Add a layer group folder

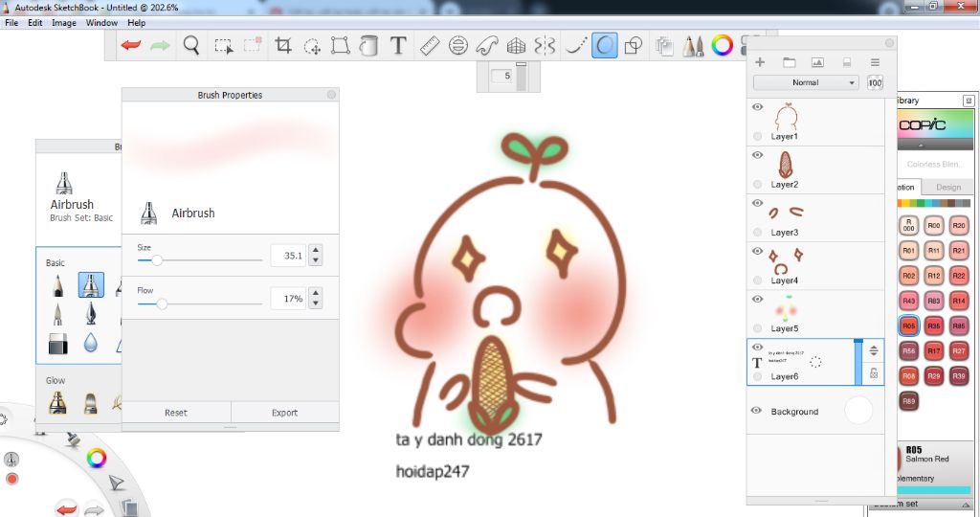tap(790, 62)
